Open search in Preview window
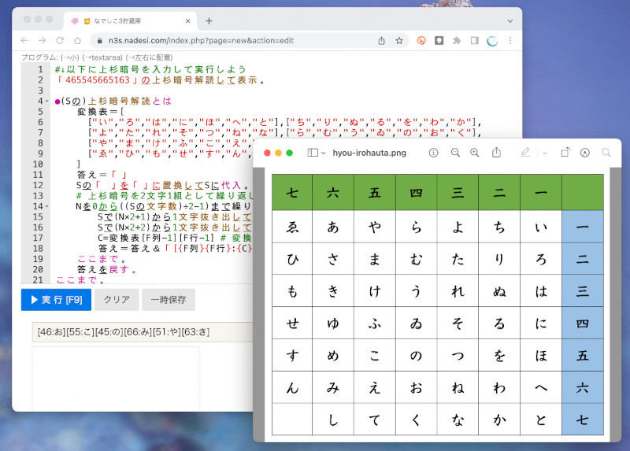The image size is (630, 451). [606, 153]
